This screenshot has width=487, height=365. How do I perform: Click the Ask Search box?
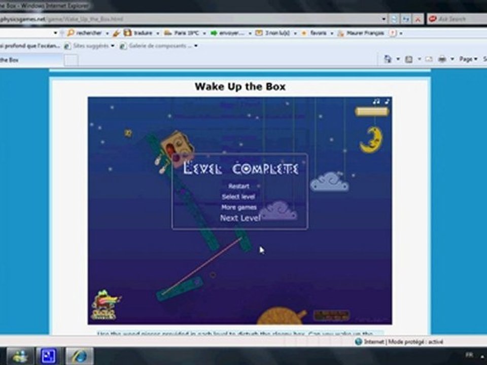(x=457, y=19)
